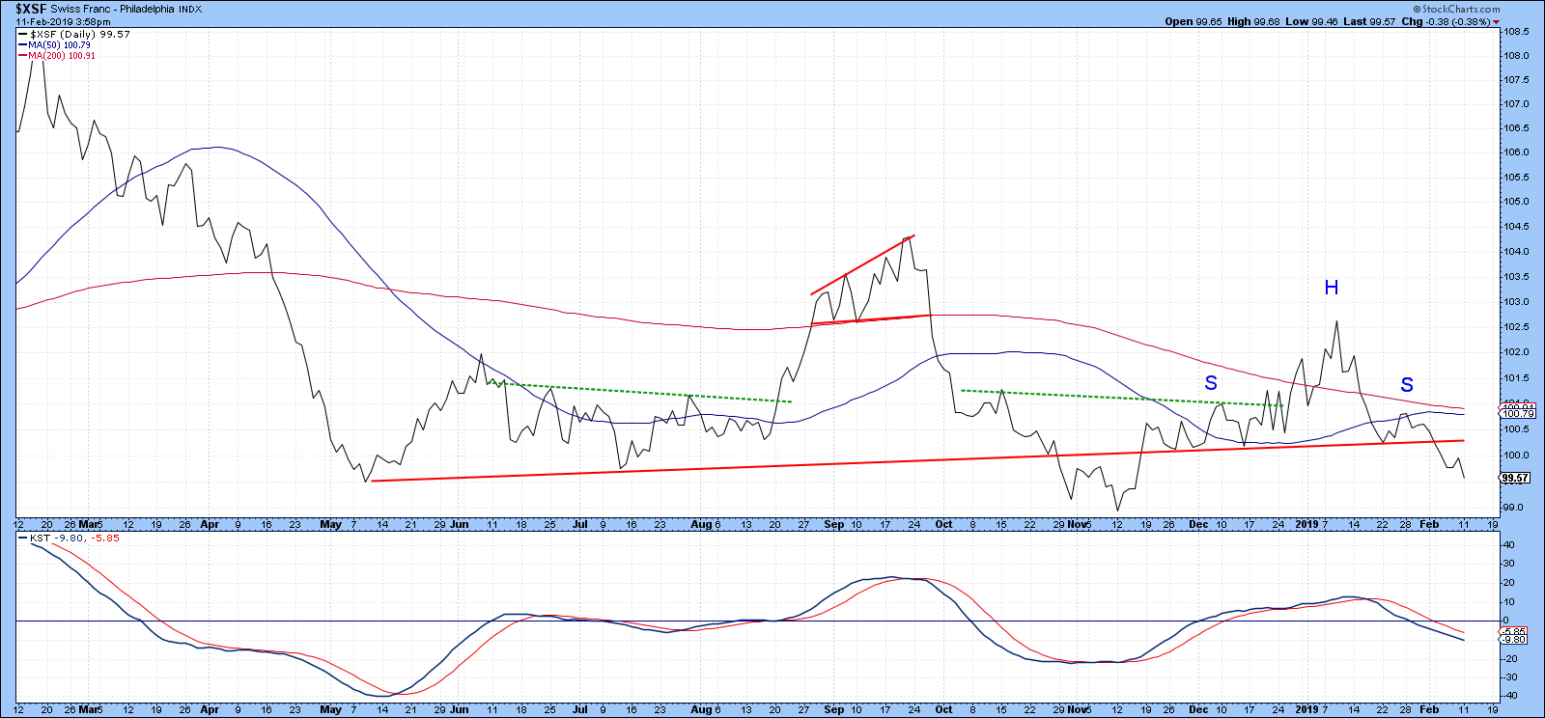Click the 100.79 moving average price tag
The height and width of the screenshot is (718, 1545).
point(1512,414)
